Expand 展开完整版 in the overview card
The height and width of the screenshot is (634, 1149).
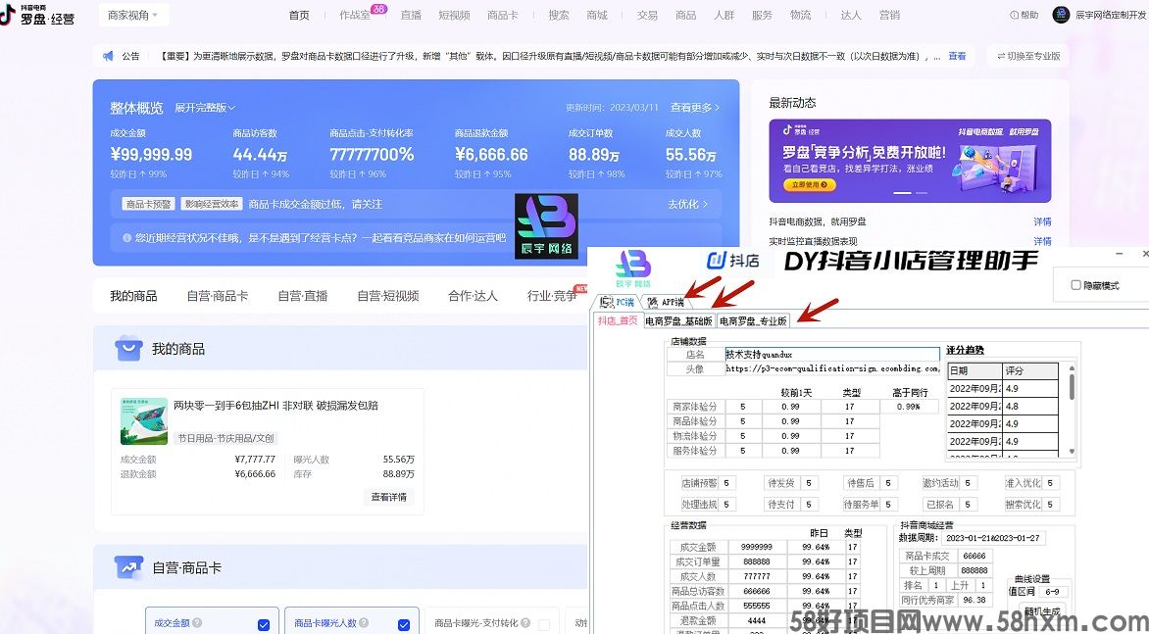(x=205, y=108)
